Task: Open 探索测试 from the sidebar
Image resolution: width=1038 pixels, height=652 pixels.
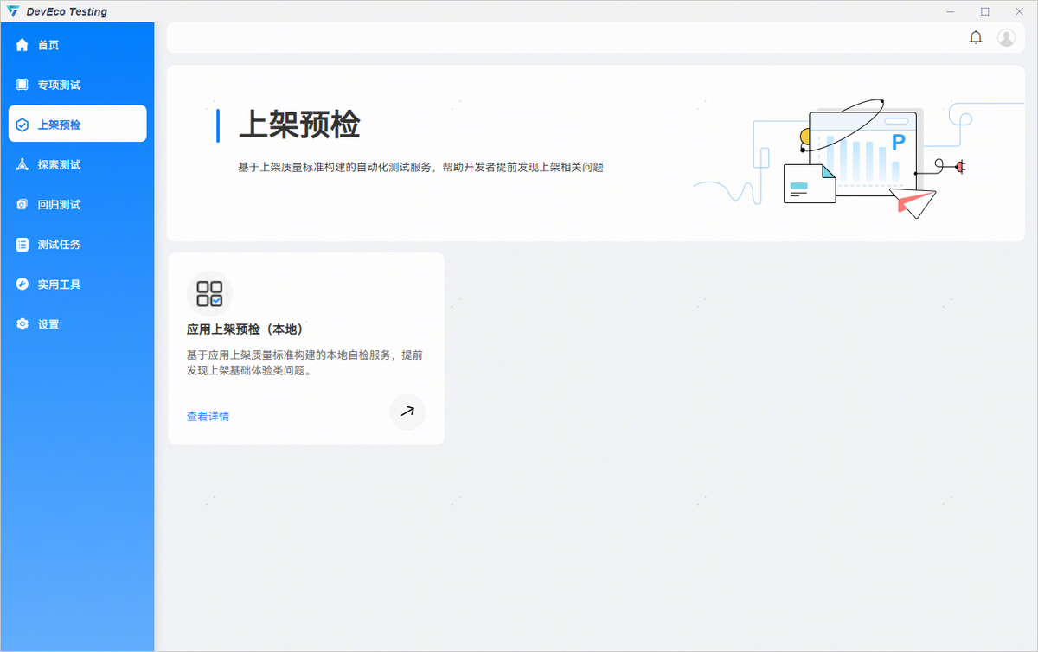Action: point(59,164)
